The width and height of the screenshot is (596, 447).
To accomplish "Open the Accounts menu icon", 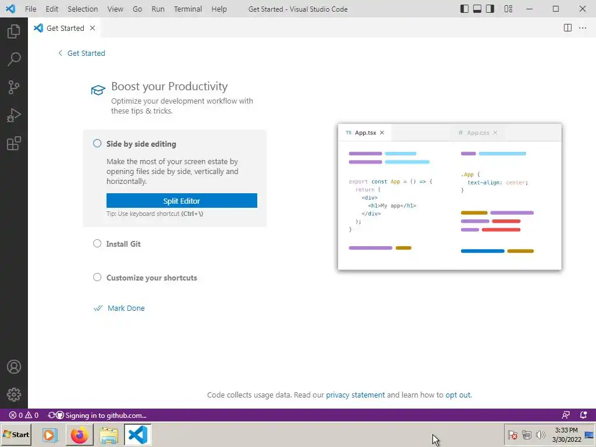I will point(14,367).
